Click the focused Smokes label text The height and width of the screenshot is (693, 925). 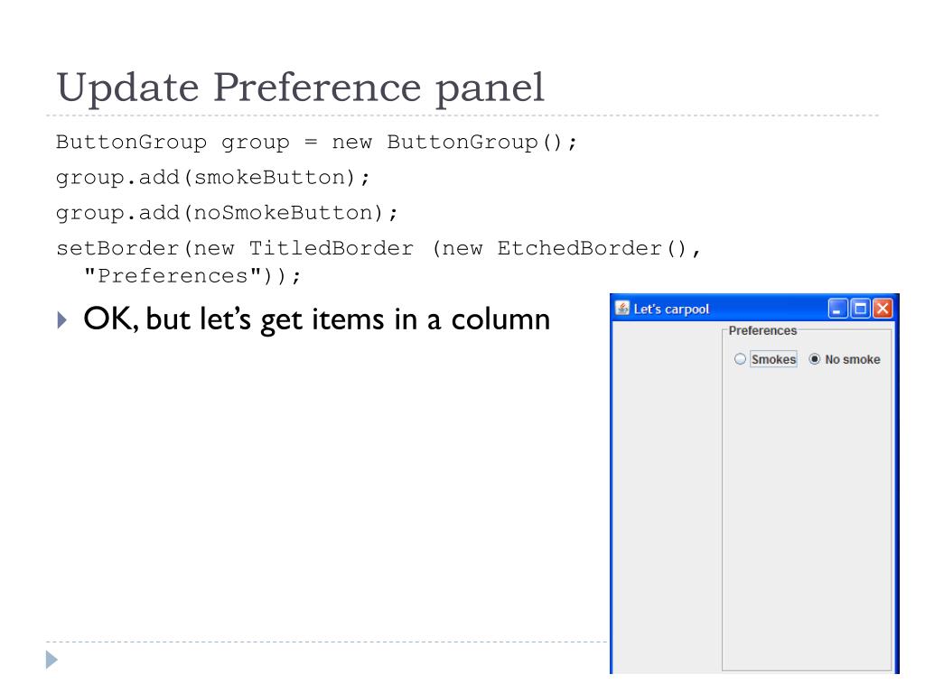click(x=773, y=359)
